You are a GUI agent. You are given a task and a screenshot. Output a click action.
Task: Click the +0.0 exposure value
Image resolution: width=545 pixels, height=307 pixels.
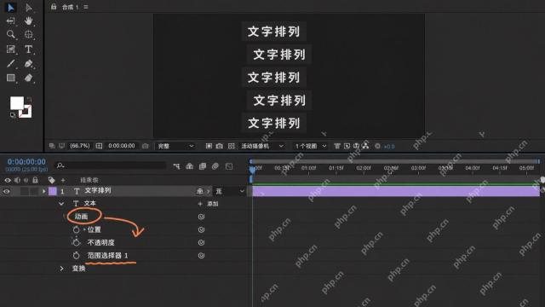point(389,147)
